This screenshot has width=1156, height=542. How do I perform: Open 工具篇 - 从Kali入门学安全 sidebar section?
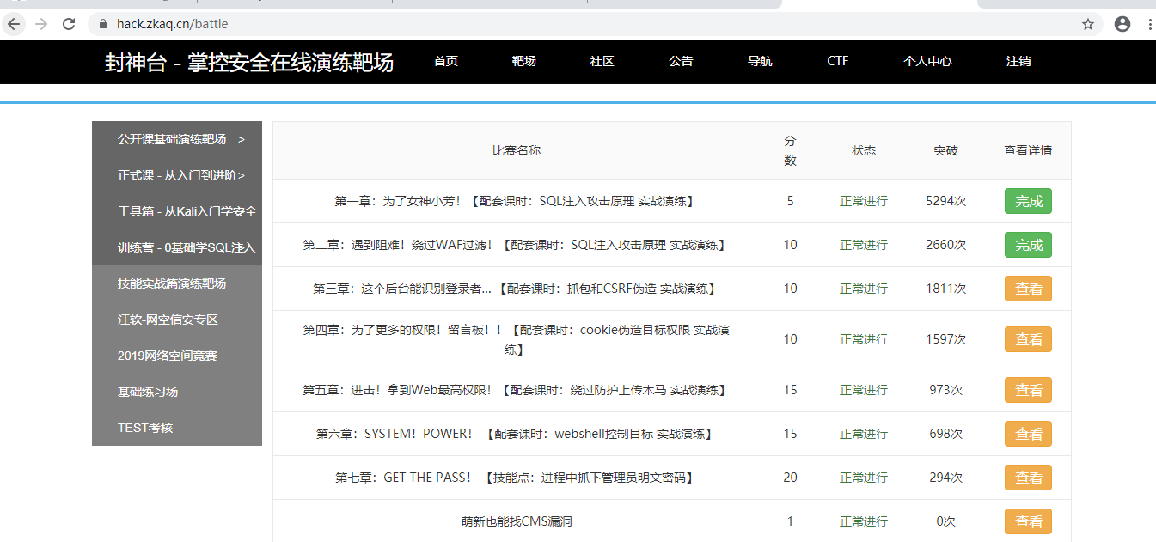click(187, 211)
